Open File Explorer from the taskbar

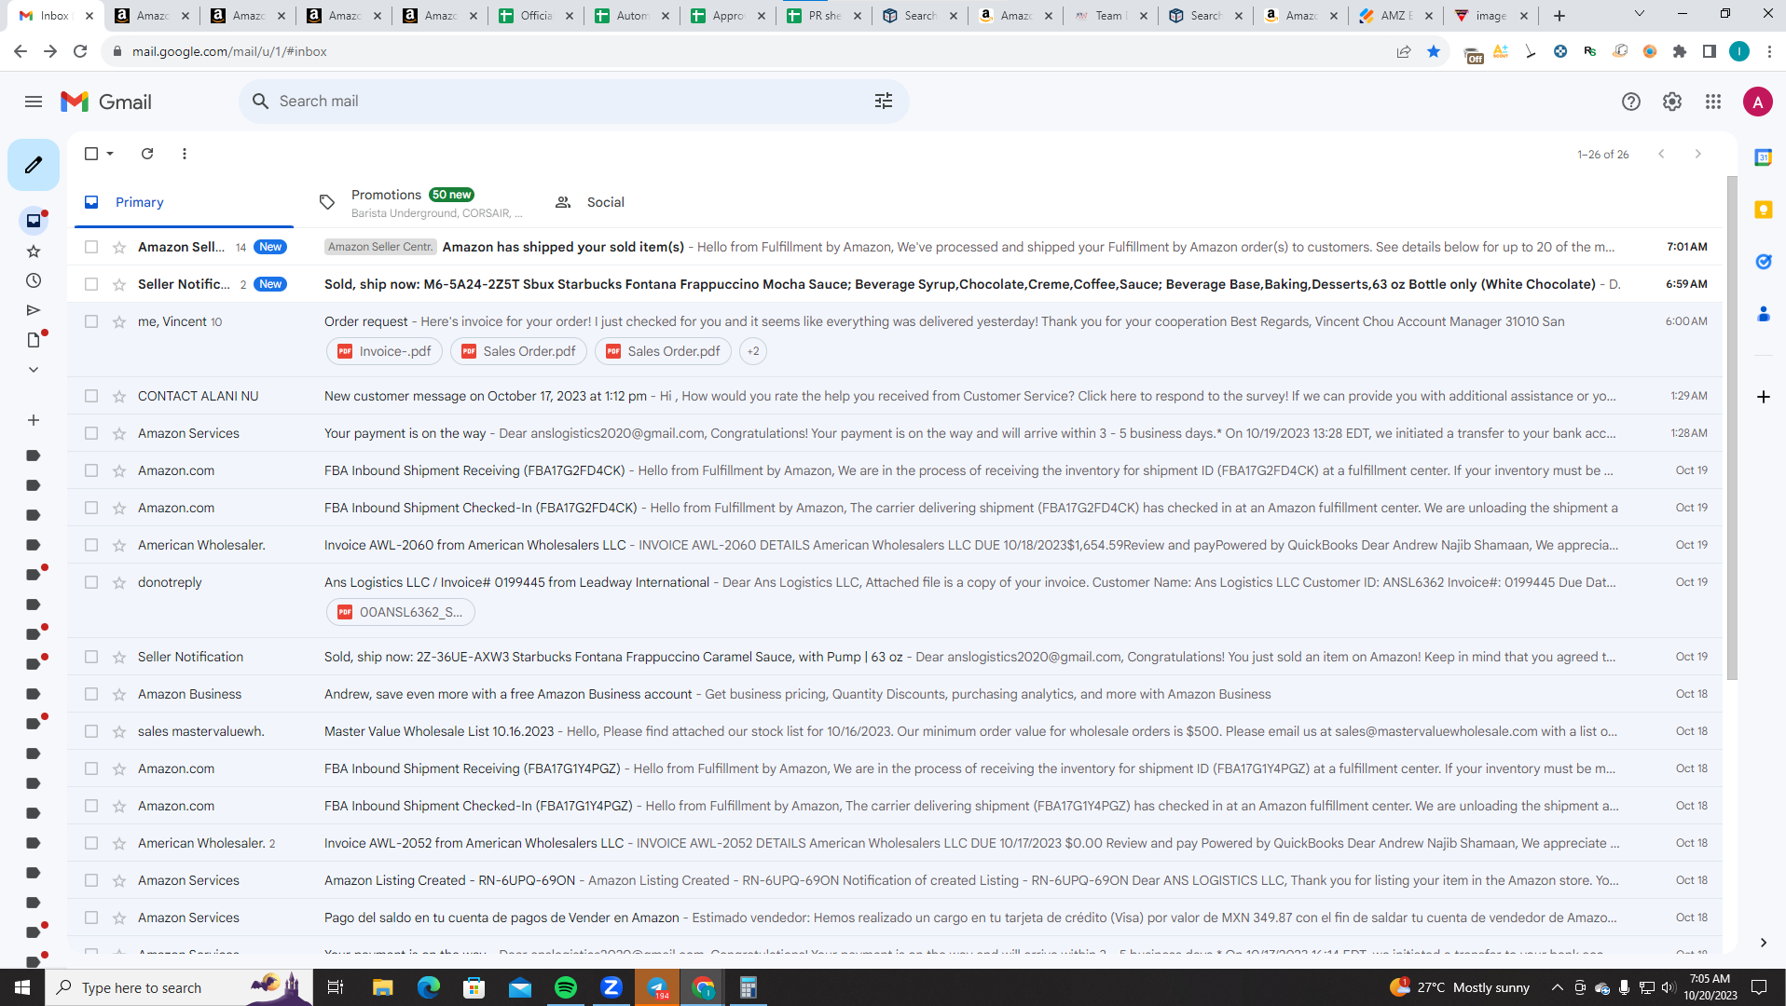point(383,987)
